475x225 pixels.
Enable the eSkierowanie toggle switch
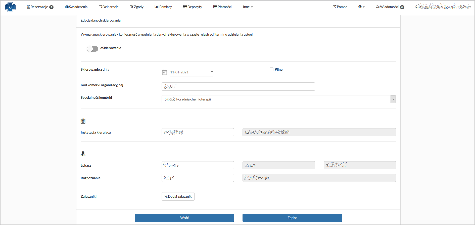(92, 49)
